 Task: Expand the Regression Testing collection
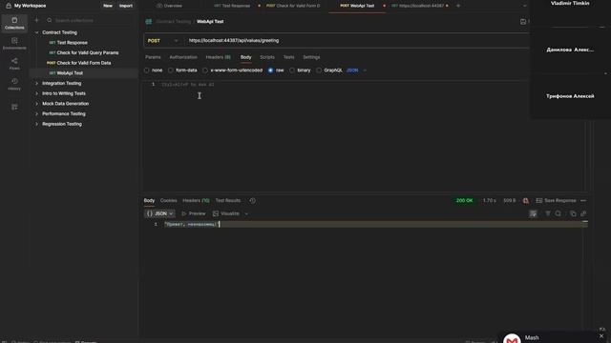point(37,124)
